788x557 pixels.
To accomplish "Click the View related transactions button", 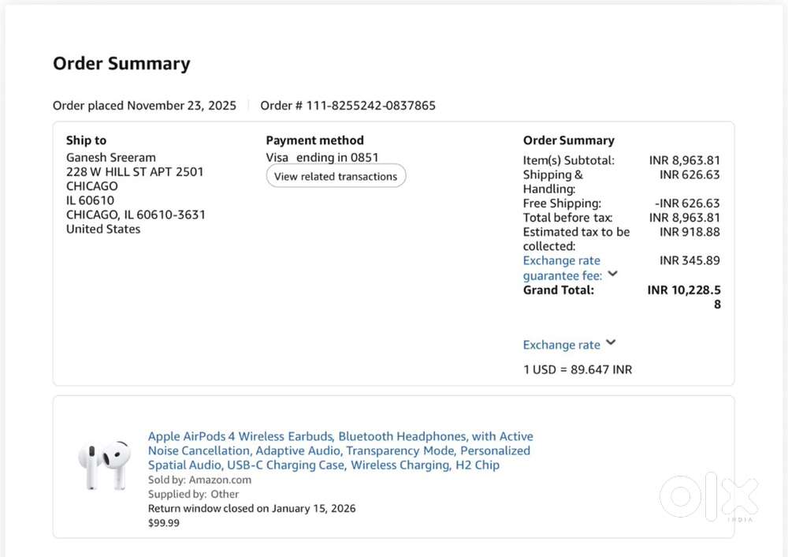I will pyautogui.click(x=336, y=176).
